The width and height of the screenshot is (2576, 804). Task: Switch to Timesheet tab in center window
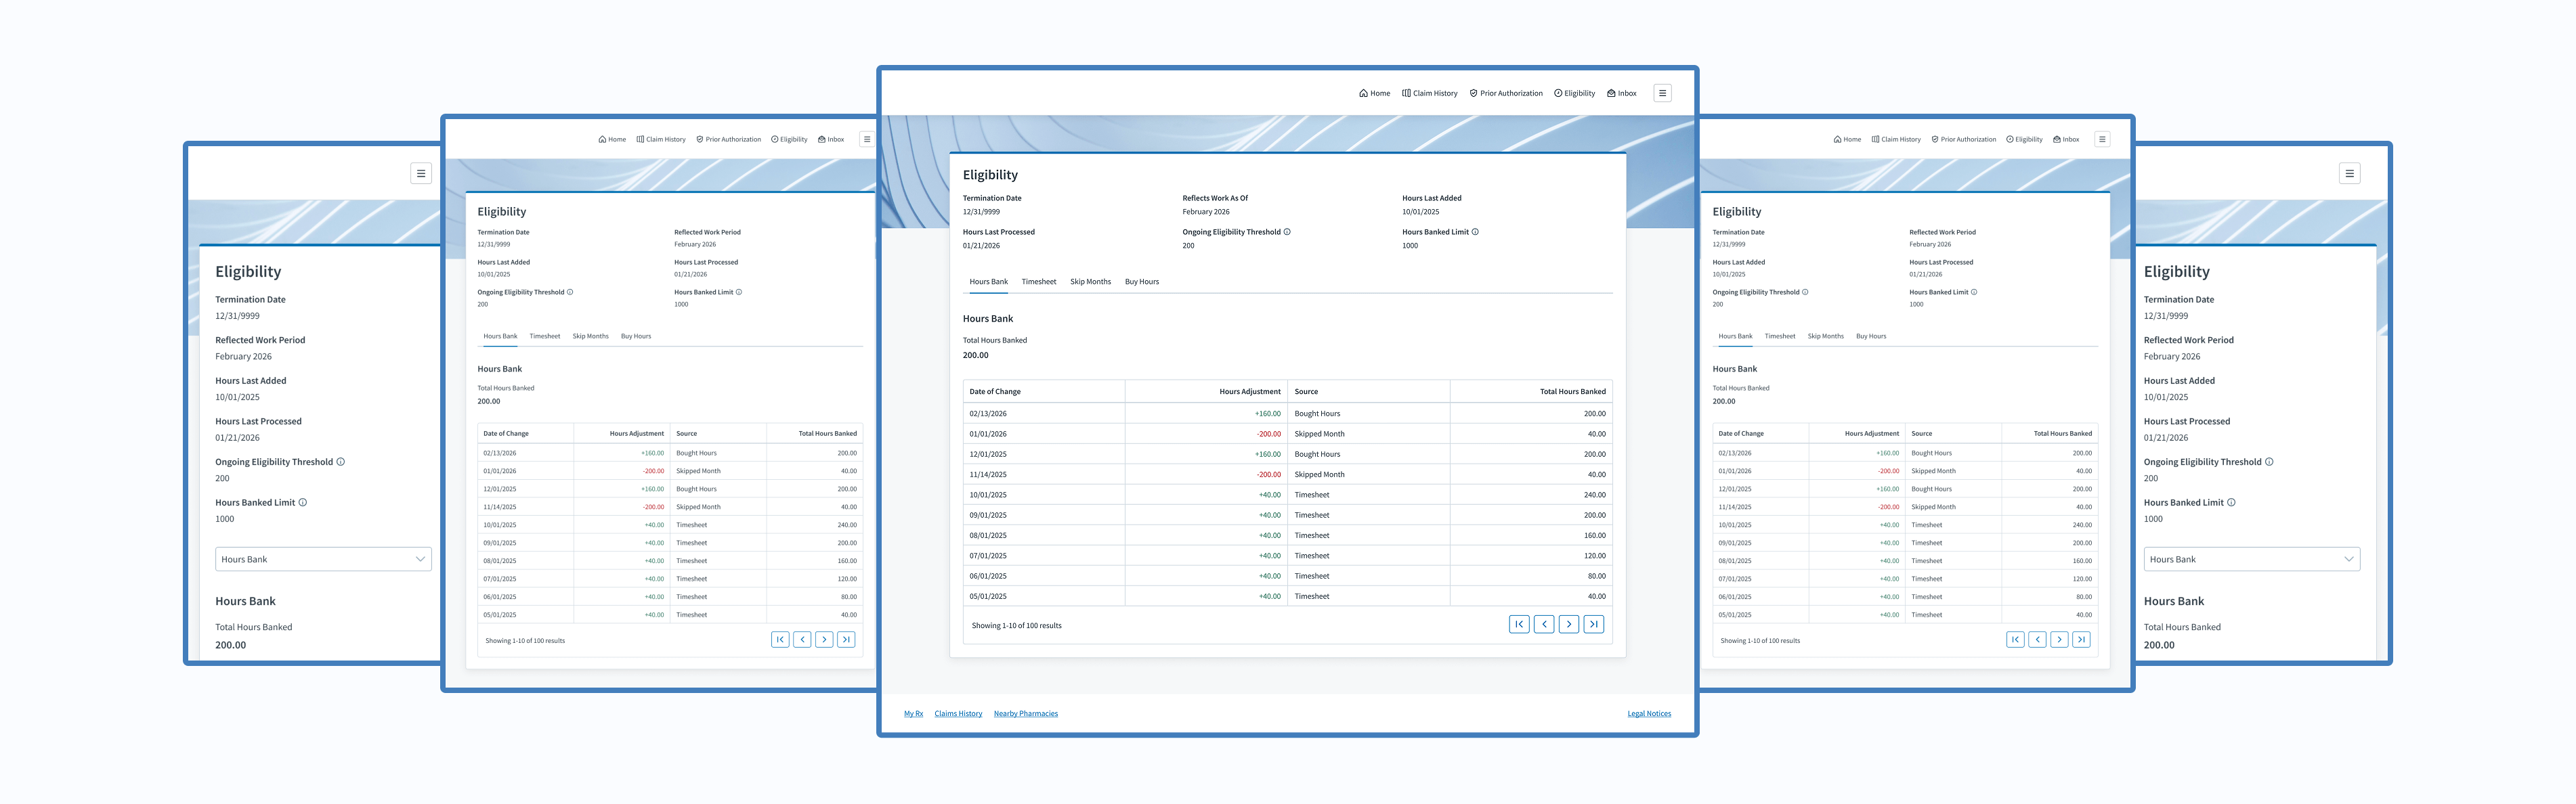tap(1038, 282)
